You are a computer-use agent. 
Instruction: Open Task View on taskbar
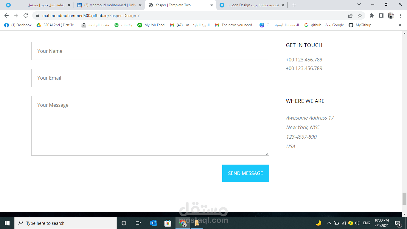[138, 223]
